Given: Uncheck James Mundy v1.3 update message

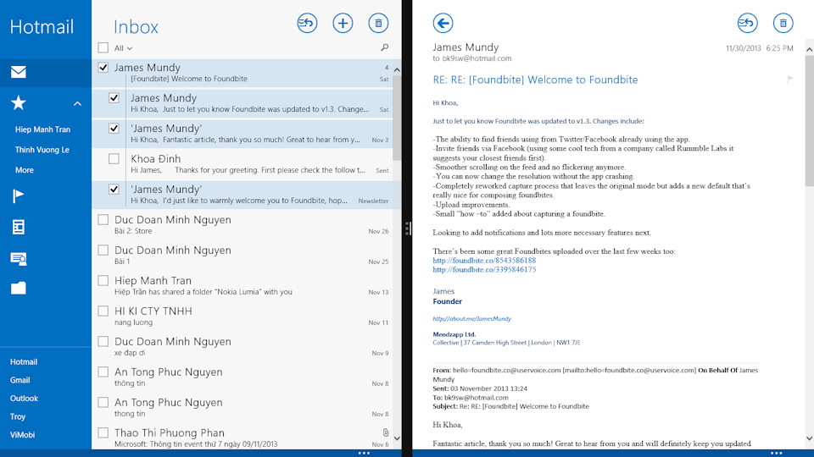Looking at the screenshot, I should (114, 98).
